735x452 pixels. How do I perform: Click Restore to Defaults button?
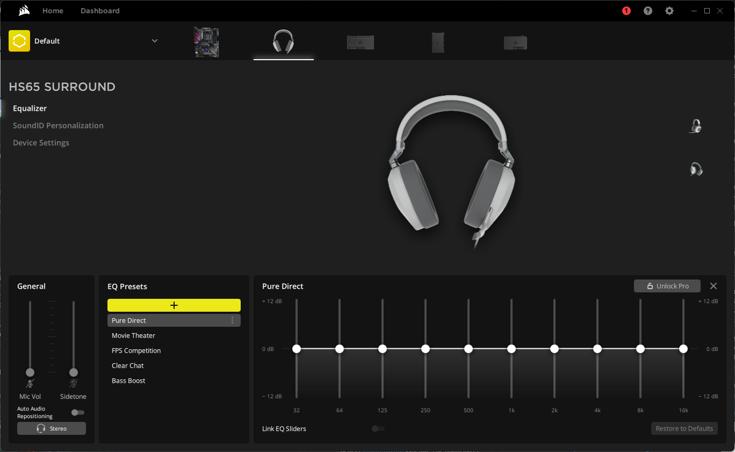684,428
